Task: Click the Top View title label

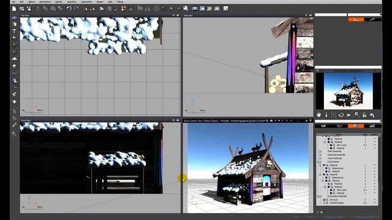Action: click(x=25, y=15)
